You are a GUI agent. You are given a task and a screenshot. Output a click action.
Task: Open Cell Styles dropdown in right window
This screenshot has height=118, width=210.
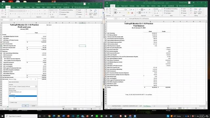(168, 13)
